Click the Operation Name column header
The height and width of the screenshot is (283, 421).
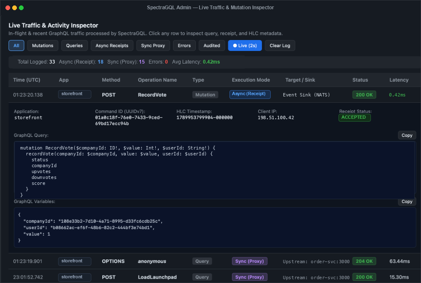157,80
